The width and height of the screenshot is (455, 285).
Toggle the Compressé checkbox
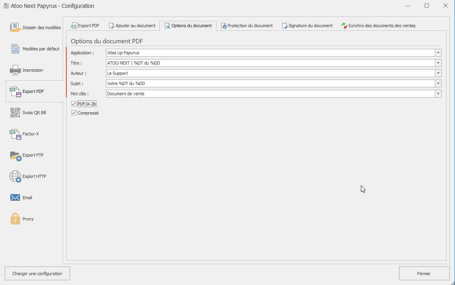click(x=74, y=113)
